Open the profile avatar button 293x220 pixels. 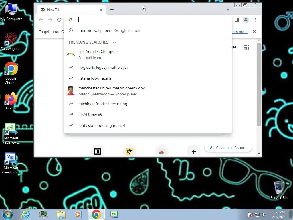246,20
